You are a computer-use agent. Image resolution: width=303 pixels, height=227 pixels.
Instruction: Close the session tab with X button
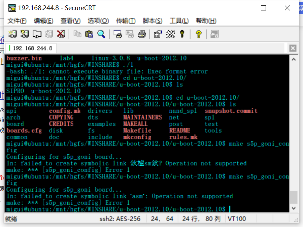(293, 48)
